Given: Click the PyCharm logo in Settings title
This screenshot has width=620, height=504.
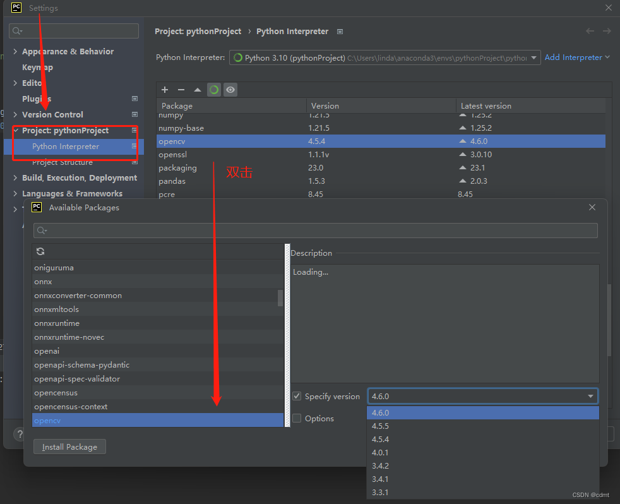Looking at the screenshot, I should [x=16, y=8].
